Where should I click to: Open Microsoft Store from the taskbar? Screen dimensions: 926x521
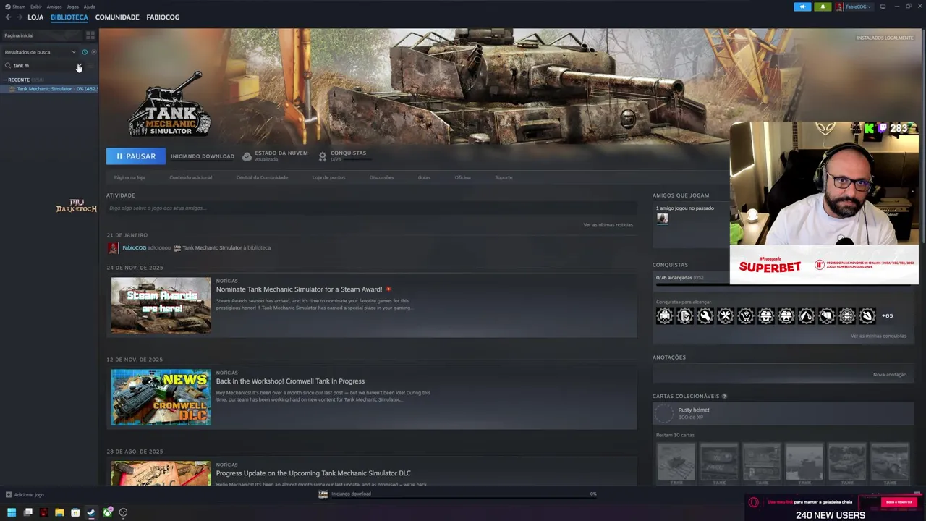(x=75, y=512)
